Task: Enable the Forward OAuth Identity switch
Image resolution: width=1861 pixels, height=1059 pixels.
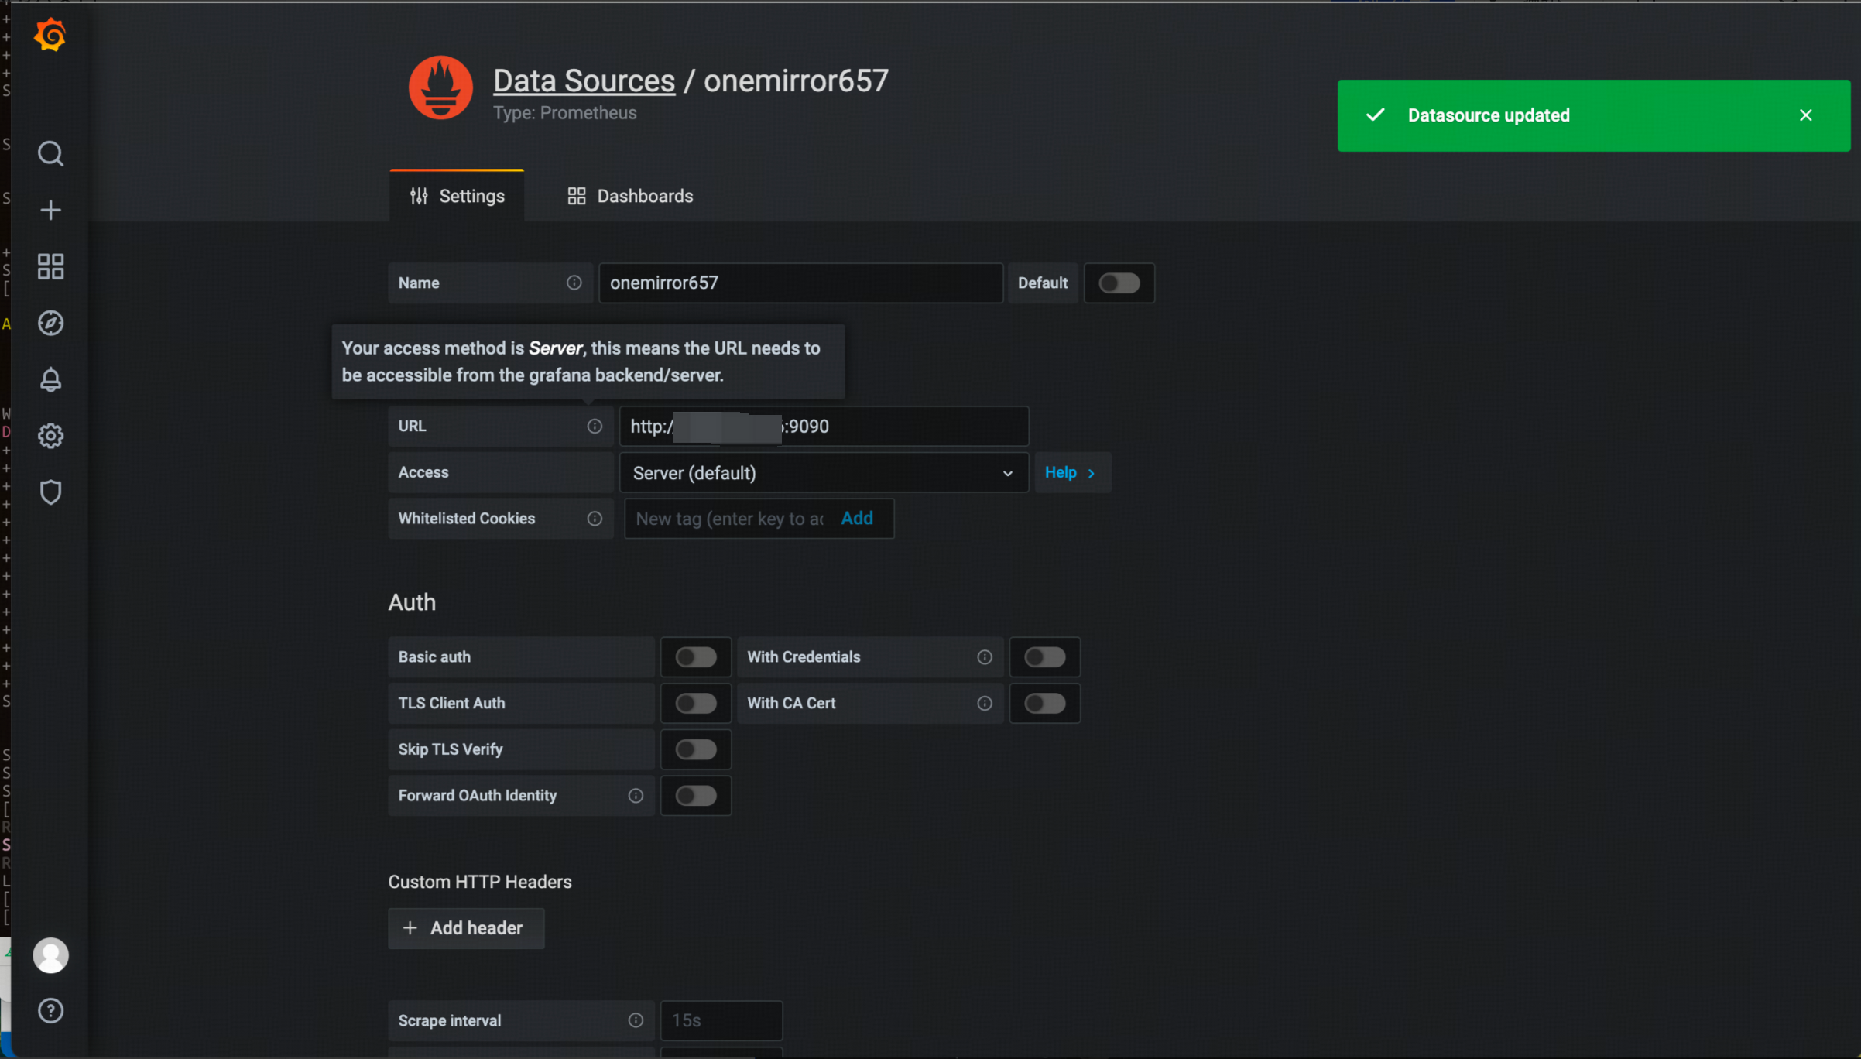Action: coord(696,796)
